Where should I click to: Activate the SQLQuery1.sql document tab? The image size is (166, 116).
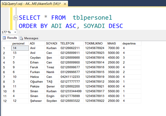pos(31,4)
